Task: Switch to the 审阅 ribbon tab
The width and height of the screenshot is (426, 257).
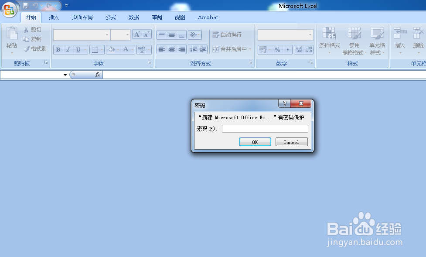Action: pyautogui.click(x=157, y=17)
